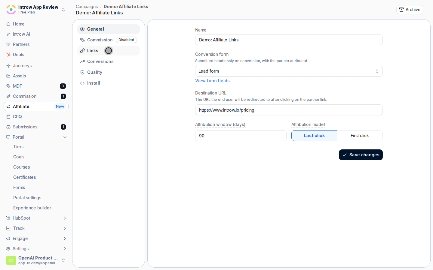Click the HubSpot sprocket icon
This screenshot has height=270, width=433.
pos(8,218)
